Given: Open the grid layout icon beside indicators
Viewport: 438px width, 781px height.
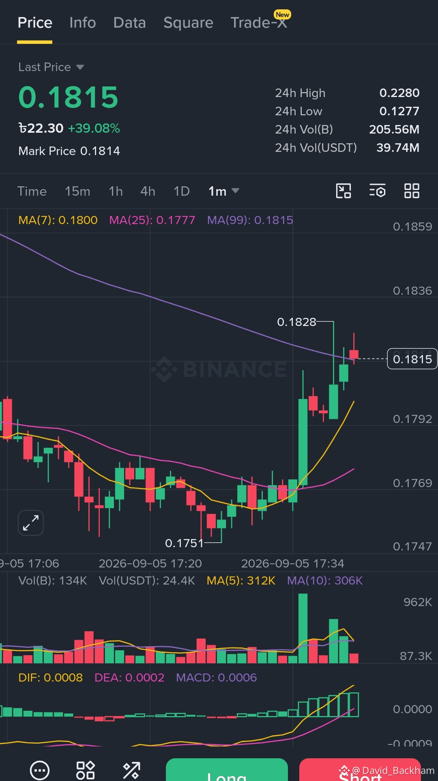Looking at the screenshot, I should (x=412, y=191).
